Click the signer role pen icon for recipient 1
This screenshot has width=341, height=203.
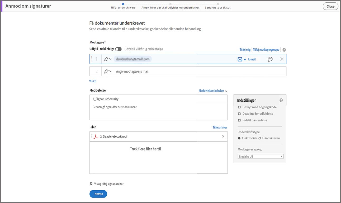[x=106, y=59]
